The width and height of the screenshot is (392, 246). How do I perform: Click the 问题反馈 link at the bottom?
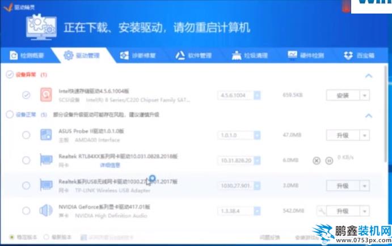pyautogui.click(x=269, y=237)
